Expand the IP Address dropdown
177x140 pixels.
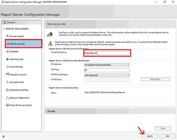[128, 65]
